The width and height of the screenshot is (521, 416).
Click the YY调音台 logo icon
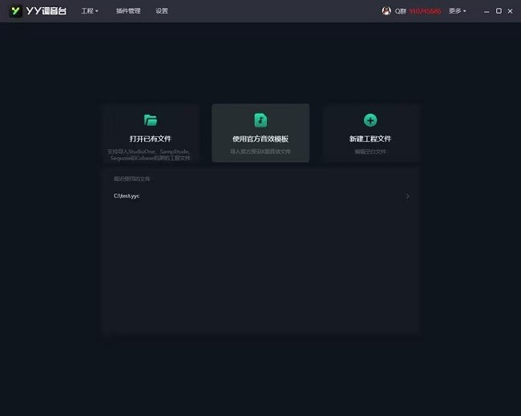(x=15, y=11)
